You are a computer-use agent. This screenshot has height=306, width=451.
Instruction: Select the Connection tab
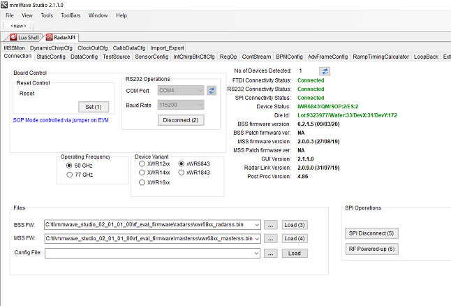[17, 56]
